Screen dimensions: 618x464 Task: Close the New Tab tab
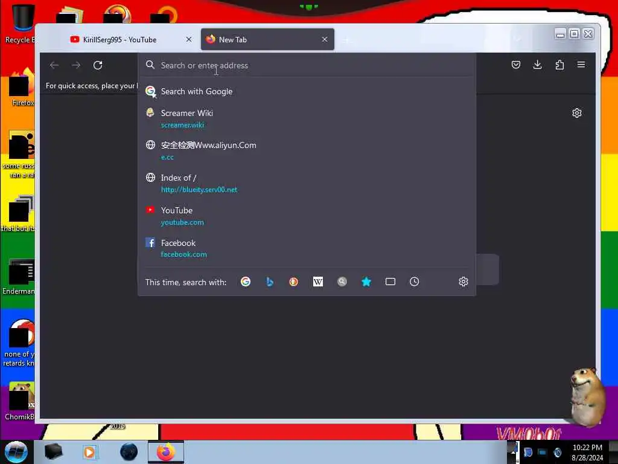(x=324, y=39)
